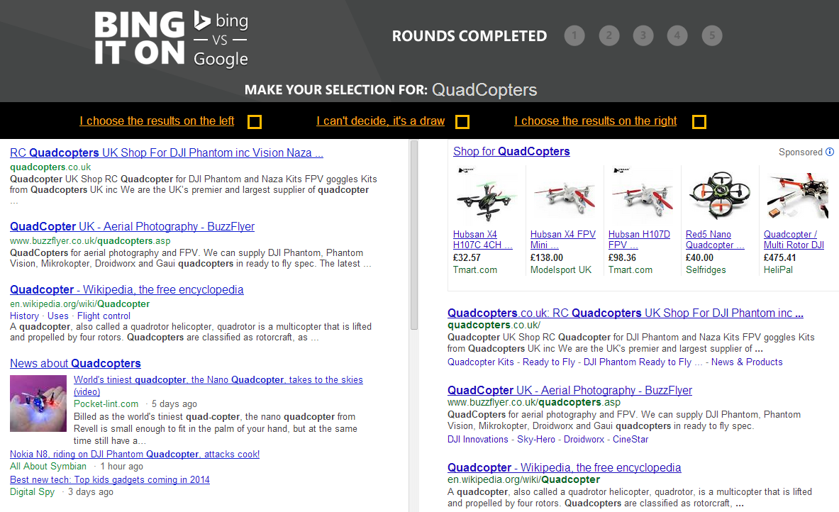Open 'Droidworx' sitelink

pyautogui.click(x=584, y=439)
